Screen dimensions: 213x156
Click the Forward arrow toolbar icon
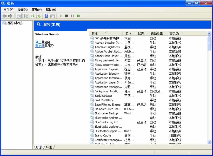[10, 16]
